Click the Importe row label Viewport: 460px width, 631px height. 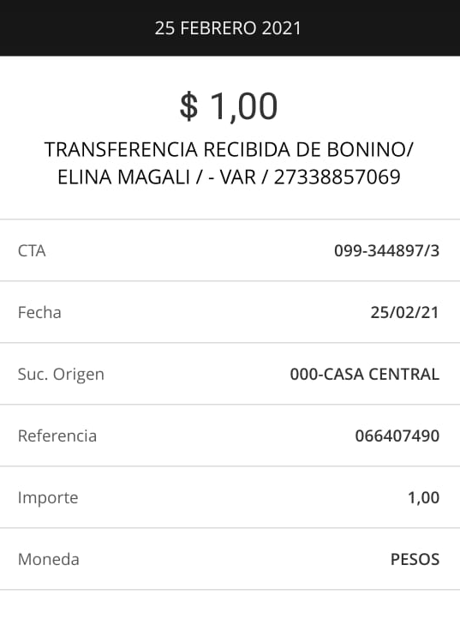(48, 498)
